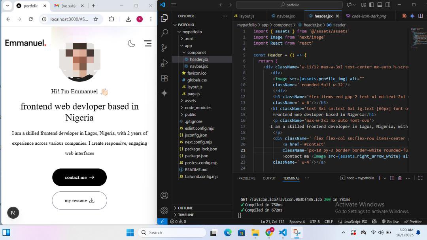Viewport: 427px width, 240px height.
Task: Add a new terminal with plus icon
Action: coord(379,178)
